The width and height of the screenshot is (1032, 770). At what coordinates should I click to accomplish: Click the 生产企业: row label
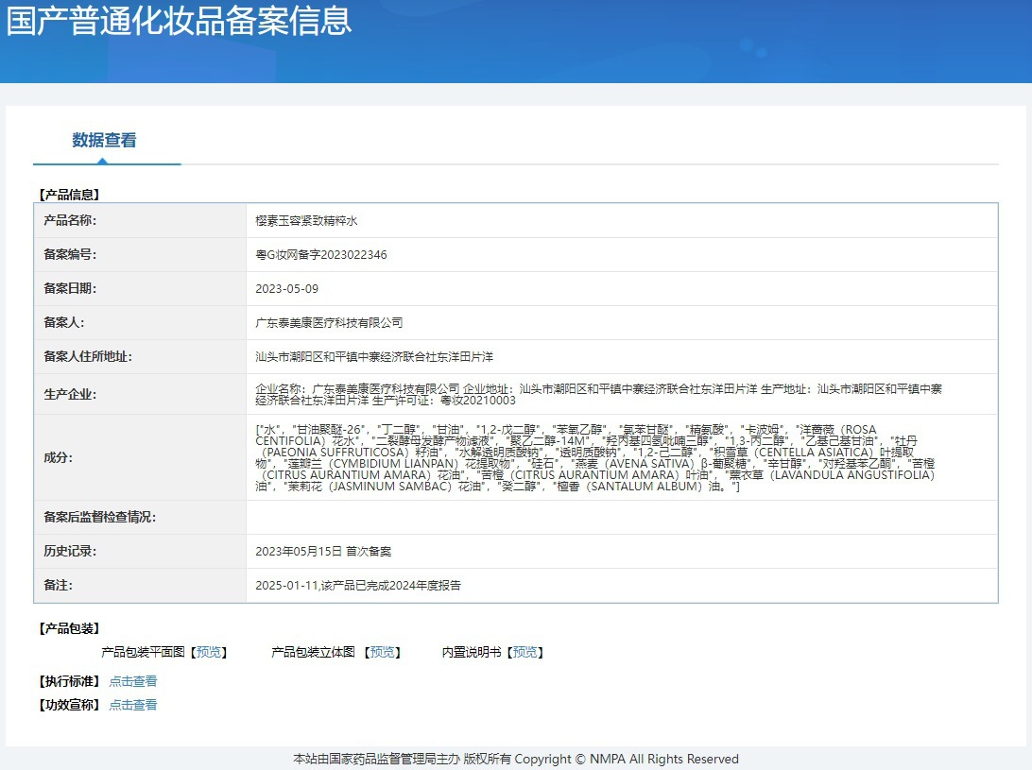click(70, 394)
